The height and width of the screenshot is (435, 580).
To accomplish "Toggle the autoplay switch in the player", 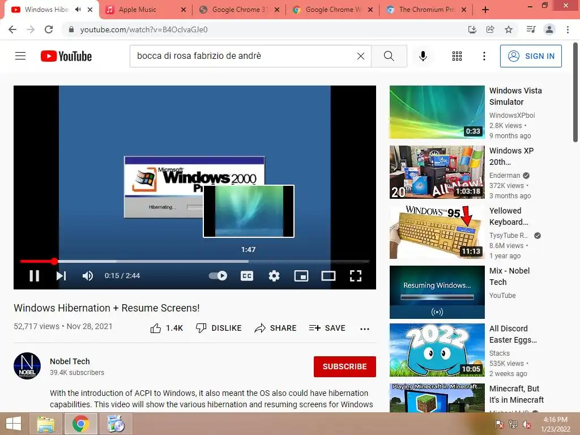I will tap(218, 276).
